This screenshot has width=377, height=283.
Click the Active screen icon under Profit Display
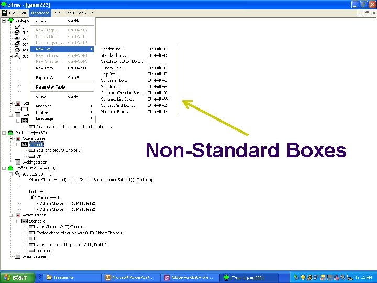(18, 215)
